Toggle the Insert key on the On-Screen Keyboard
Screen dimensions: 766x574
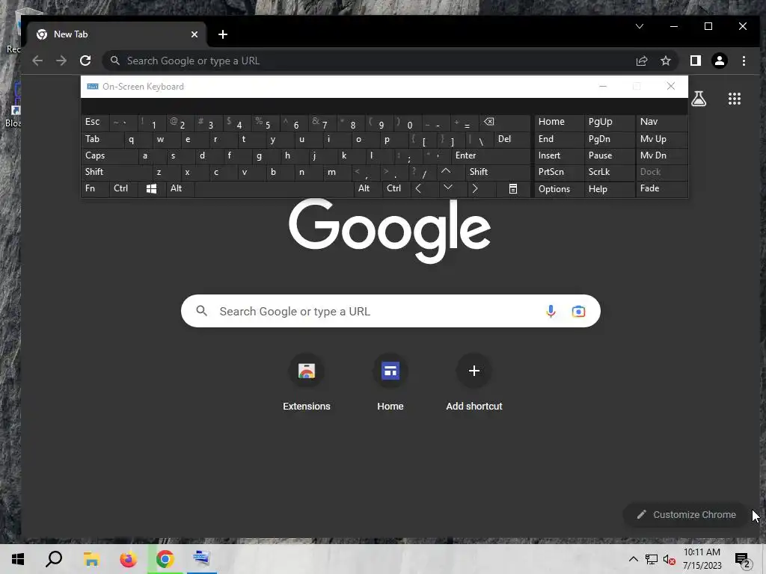tap(560, 155)
